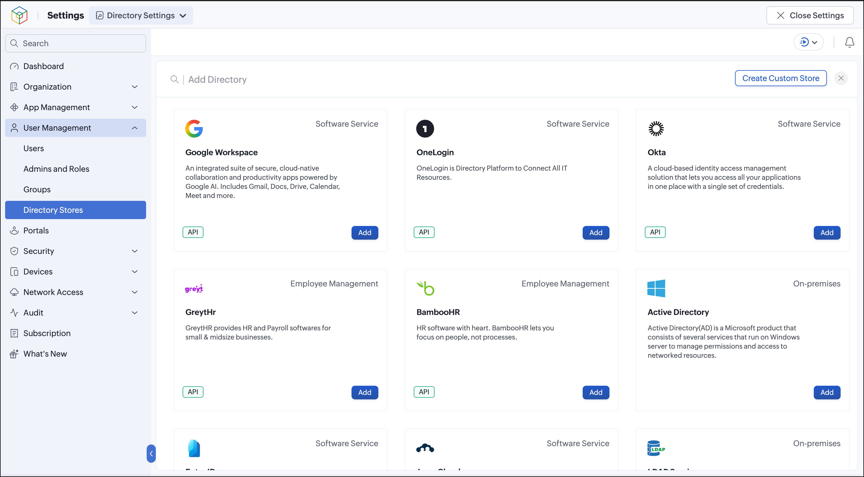Click the User Management person icon

point(14,128)
